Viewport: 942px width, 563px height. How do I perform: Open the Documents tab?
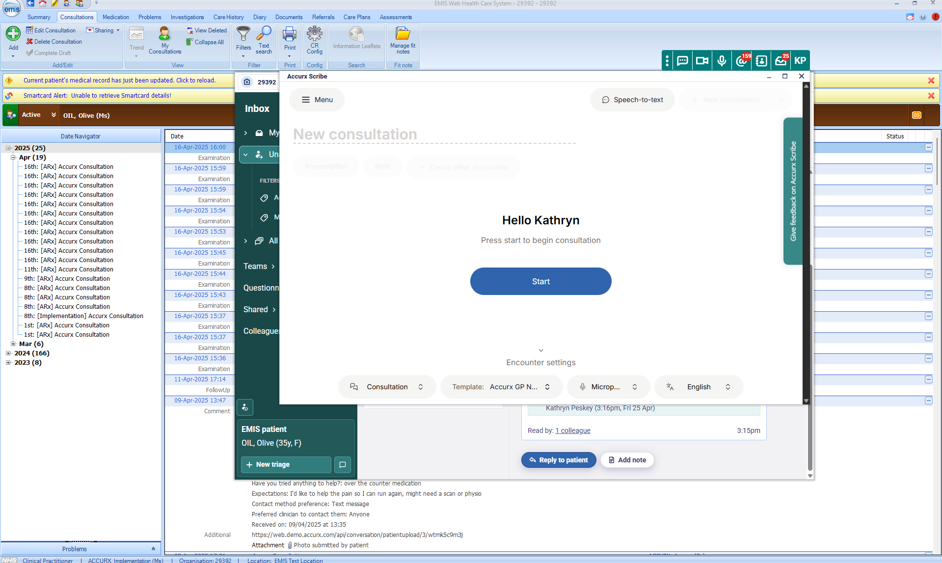click(x=289, y=17)
